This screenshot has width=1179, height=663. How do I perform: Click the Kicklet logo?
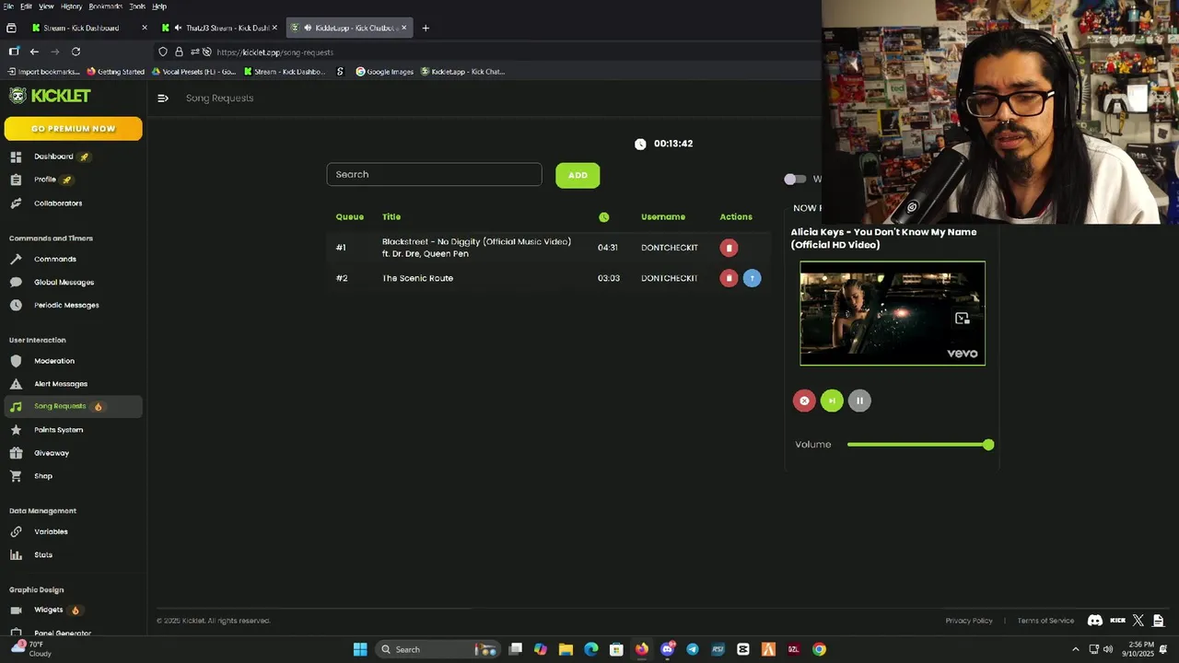[x=51, y=96]
